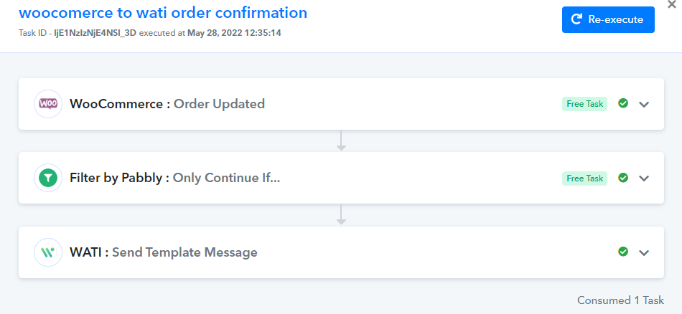This screenshot has height=314, width=682.
Task: Close the task history panel
Action: (x=671, y=4)
